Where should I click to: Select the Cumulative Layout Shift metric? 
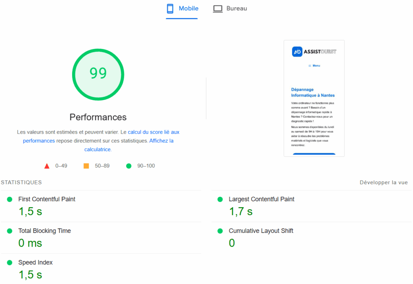261,231
